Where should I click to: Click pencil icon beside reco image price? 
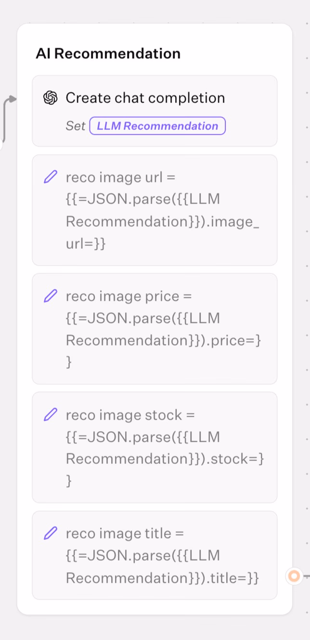click(x=51, y=296)
